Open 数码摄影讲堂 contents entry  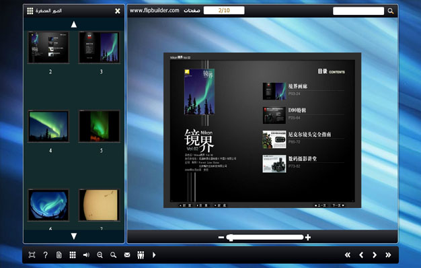pyautogui.click(x=303, y=159)
